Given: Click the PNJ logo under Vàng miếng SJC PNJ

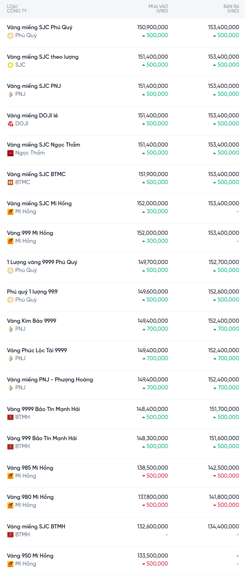Looking at the screenshot, I should [x=10, y=94].
